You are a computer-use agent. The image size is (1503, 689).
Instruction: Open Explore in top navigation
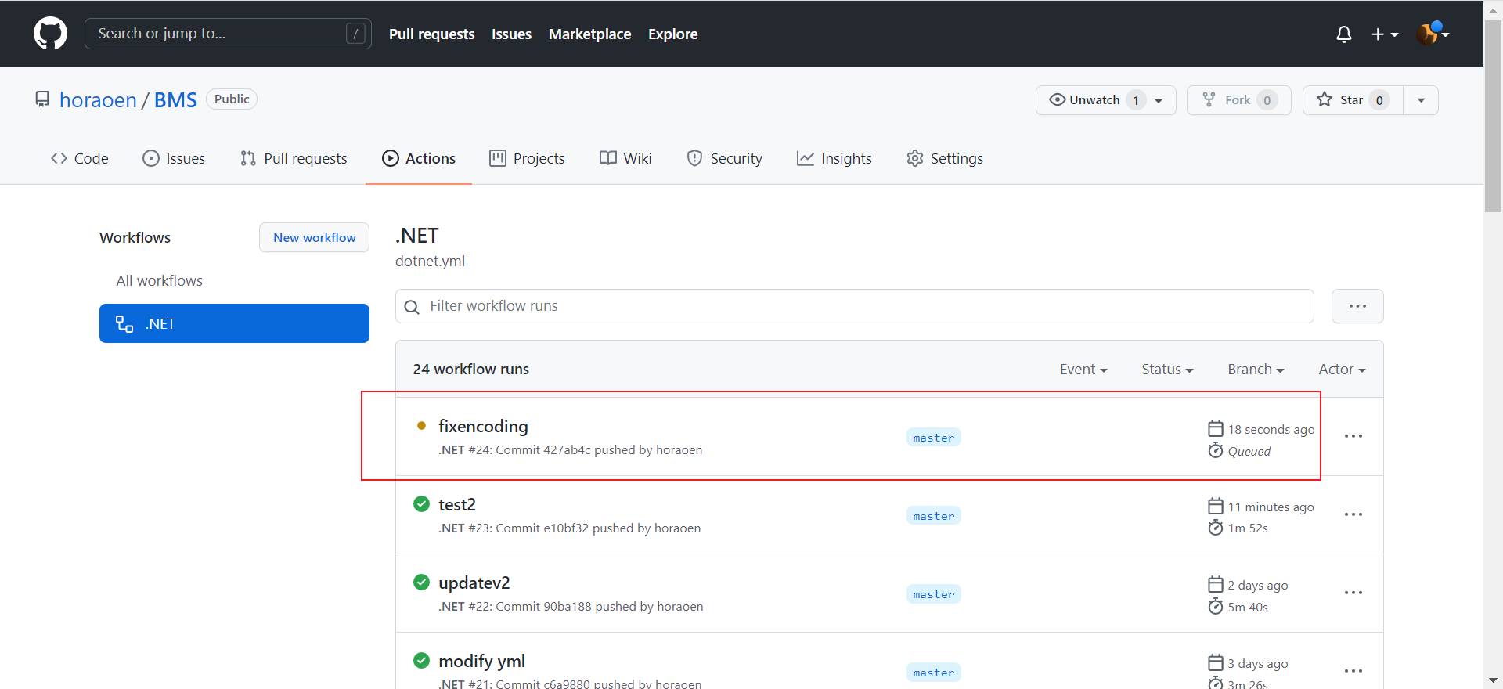coord(672,34)
